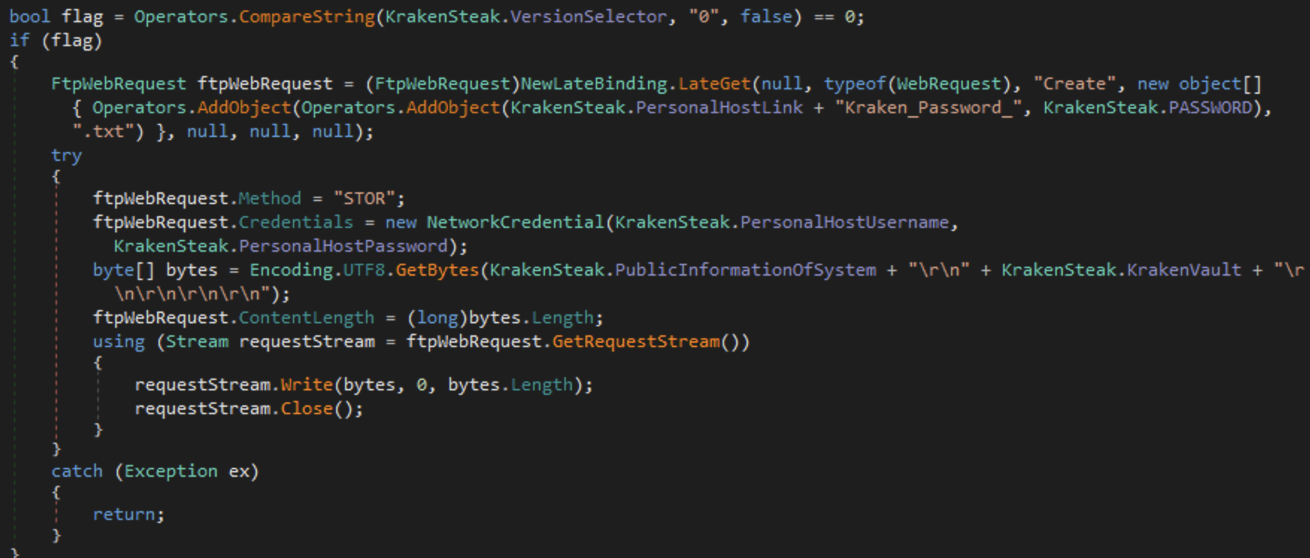Click the 'try' keyword
Viewport: 1310px width, 558px height.
click(67, 156)
